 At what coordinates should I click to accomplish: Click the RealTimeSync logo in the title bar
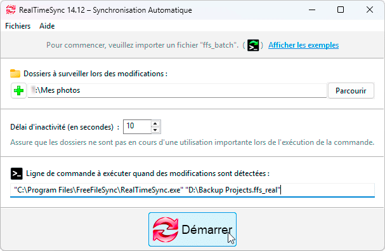pyautogui.click(x=11, y=10)
